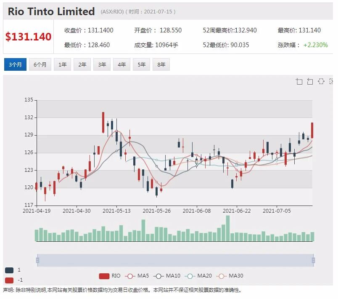The height and width of the screenshot is (299, 338).
Task: Click the dashed hexagon icon in chart toolbox
Action: [321, 81]
